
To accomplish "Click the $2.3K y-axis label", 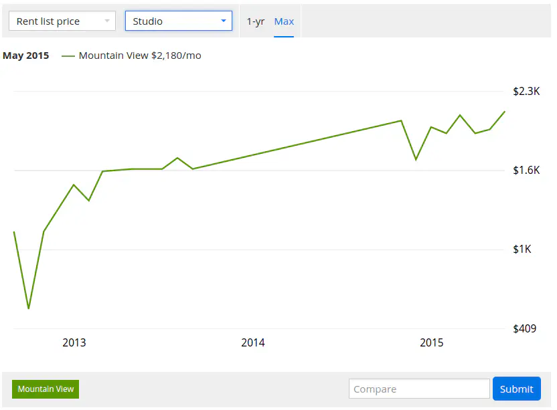I will point(526,92).
